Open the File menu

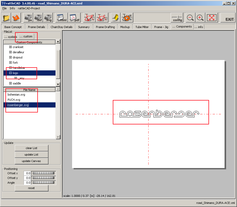[x=4, y=8]
